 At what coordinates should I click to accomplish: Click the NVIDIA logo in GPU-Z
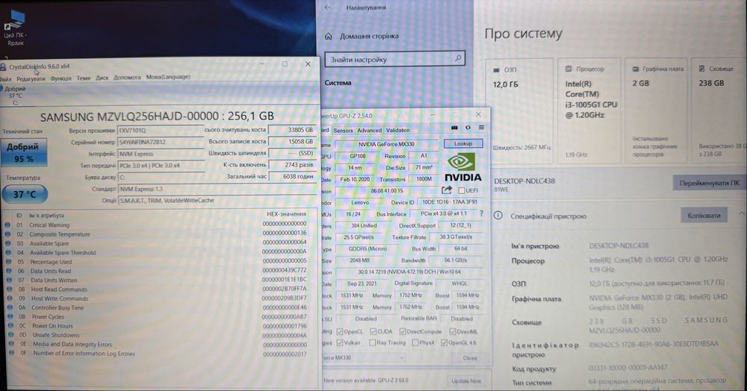pyautogui.click(x=462, y=168)
